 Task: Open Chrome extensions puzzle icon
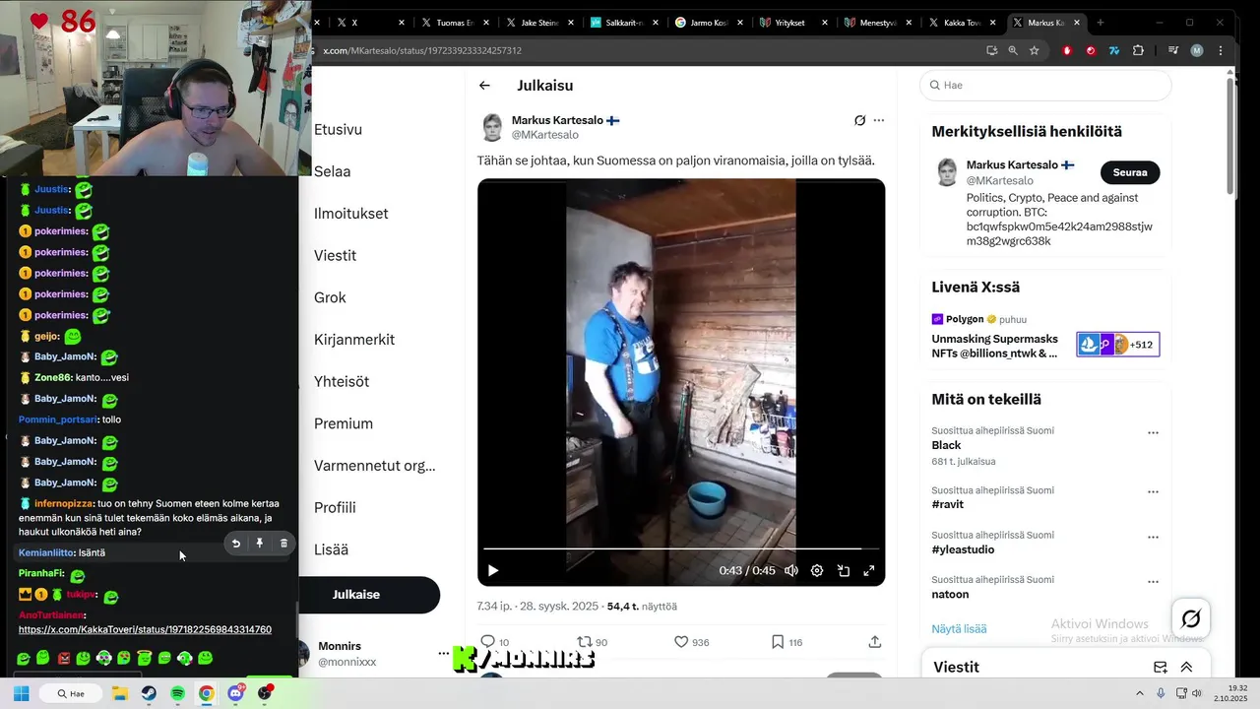pyautogui.click(x=1138, y=50)
